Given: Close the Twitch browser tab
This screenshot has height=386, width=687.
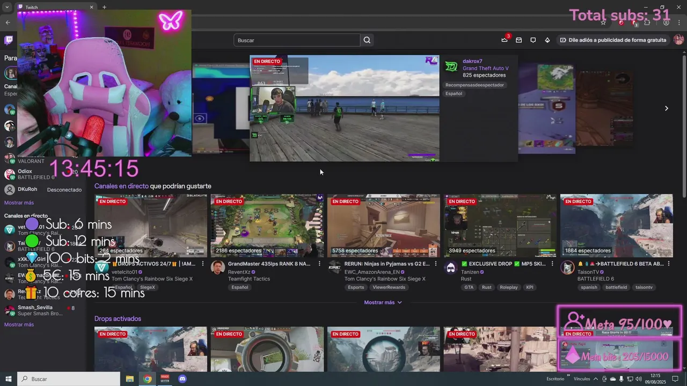Looking at the screenshot, I should [x=91, y=7].
